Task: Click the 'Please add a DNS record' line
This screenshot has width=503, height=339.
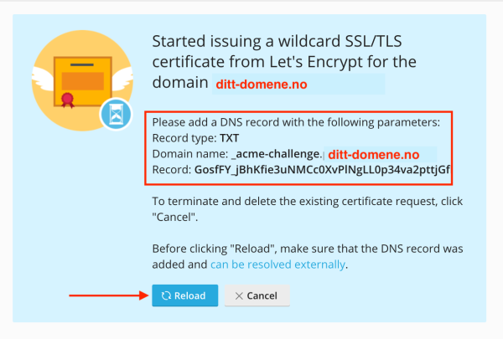Action: tap(296, 122)
